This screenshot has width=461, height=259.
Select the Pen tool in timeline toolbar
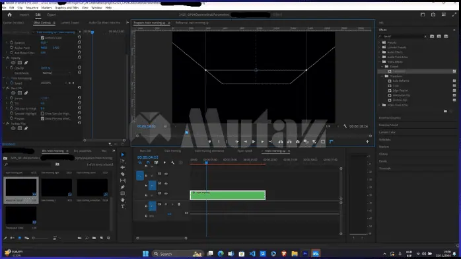pyautogui.click(x=123, y=187)
